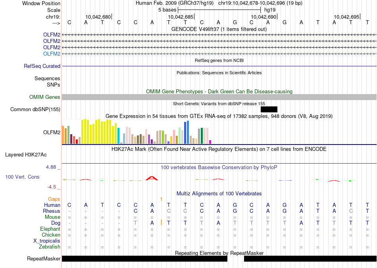Click the dark blue RefSeq Curated gene line
This screenshot has width=377, height=268.
pyautogui.click(x=219, y=66)
